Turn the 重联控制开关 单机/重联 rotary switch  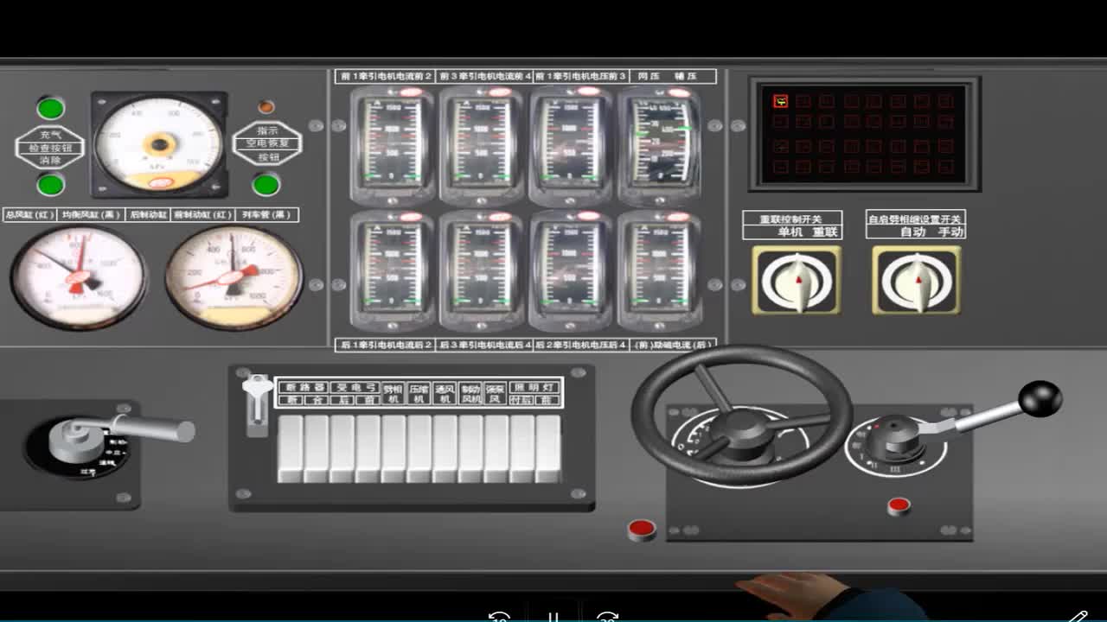coord(797,280)
